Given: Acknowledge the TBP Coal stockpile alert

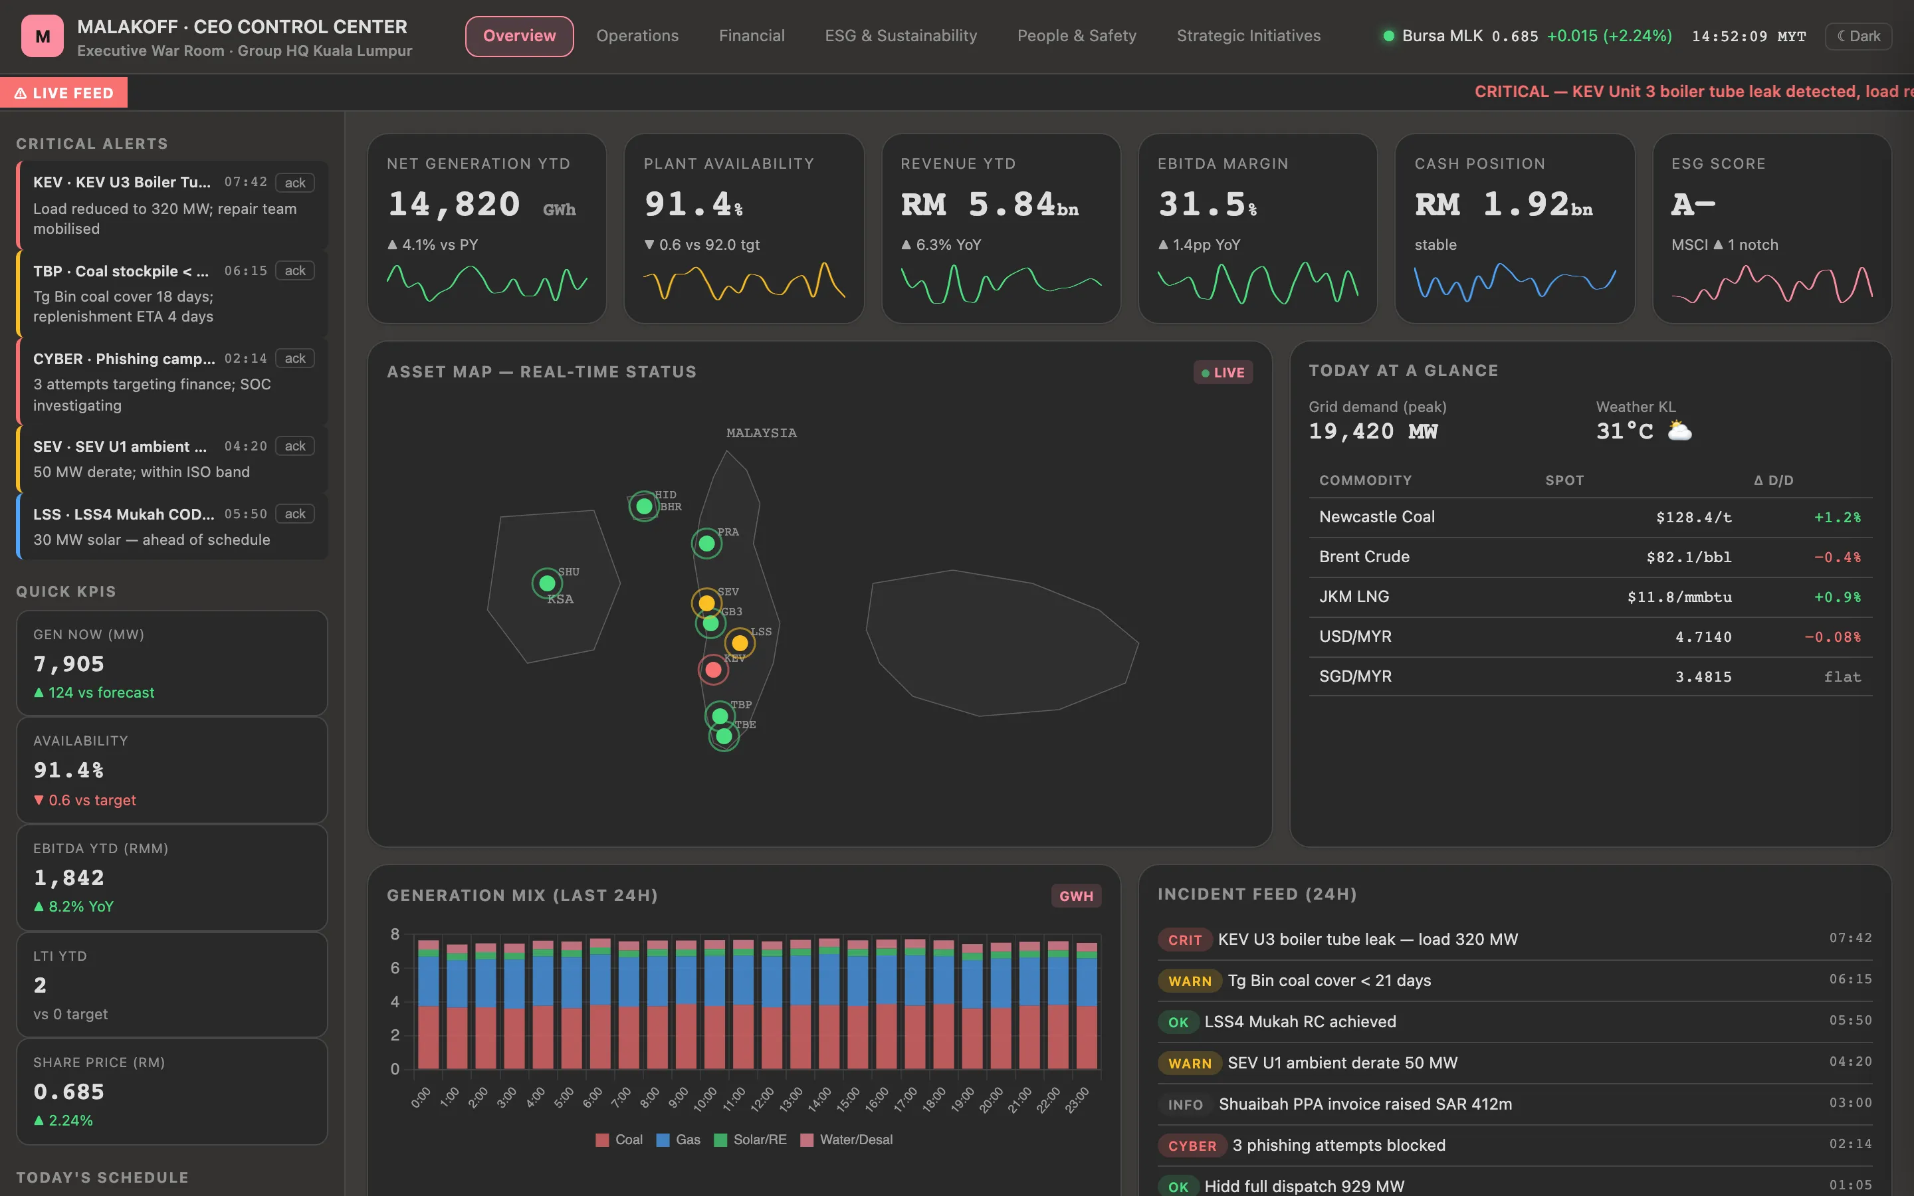Looking at the screenshot, I should point(295,270).
